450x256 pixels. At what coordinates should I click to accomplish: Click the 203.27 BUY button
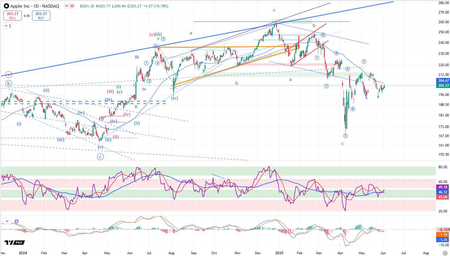coord(41,16)
